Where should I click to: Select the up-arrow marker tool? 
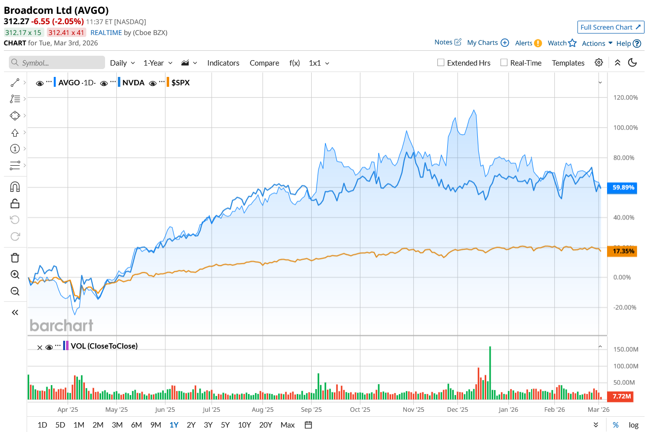click(x=15, y=133)
